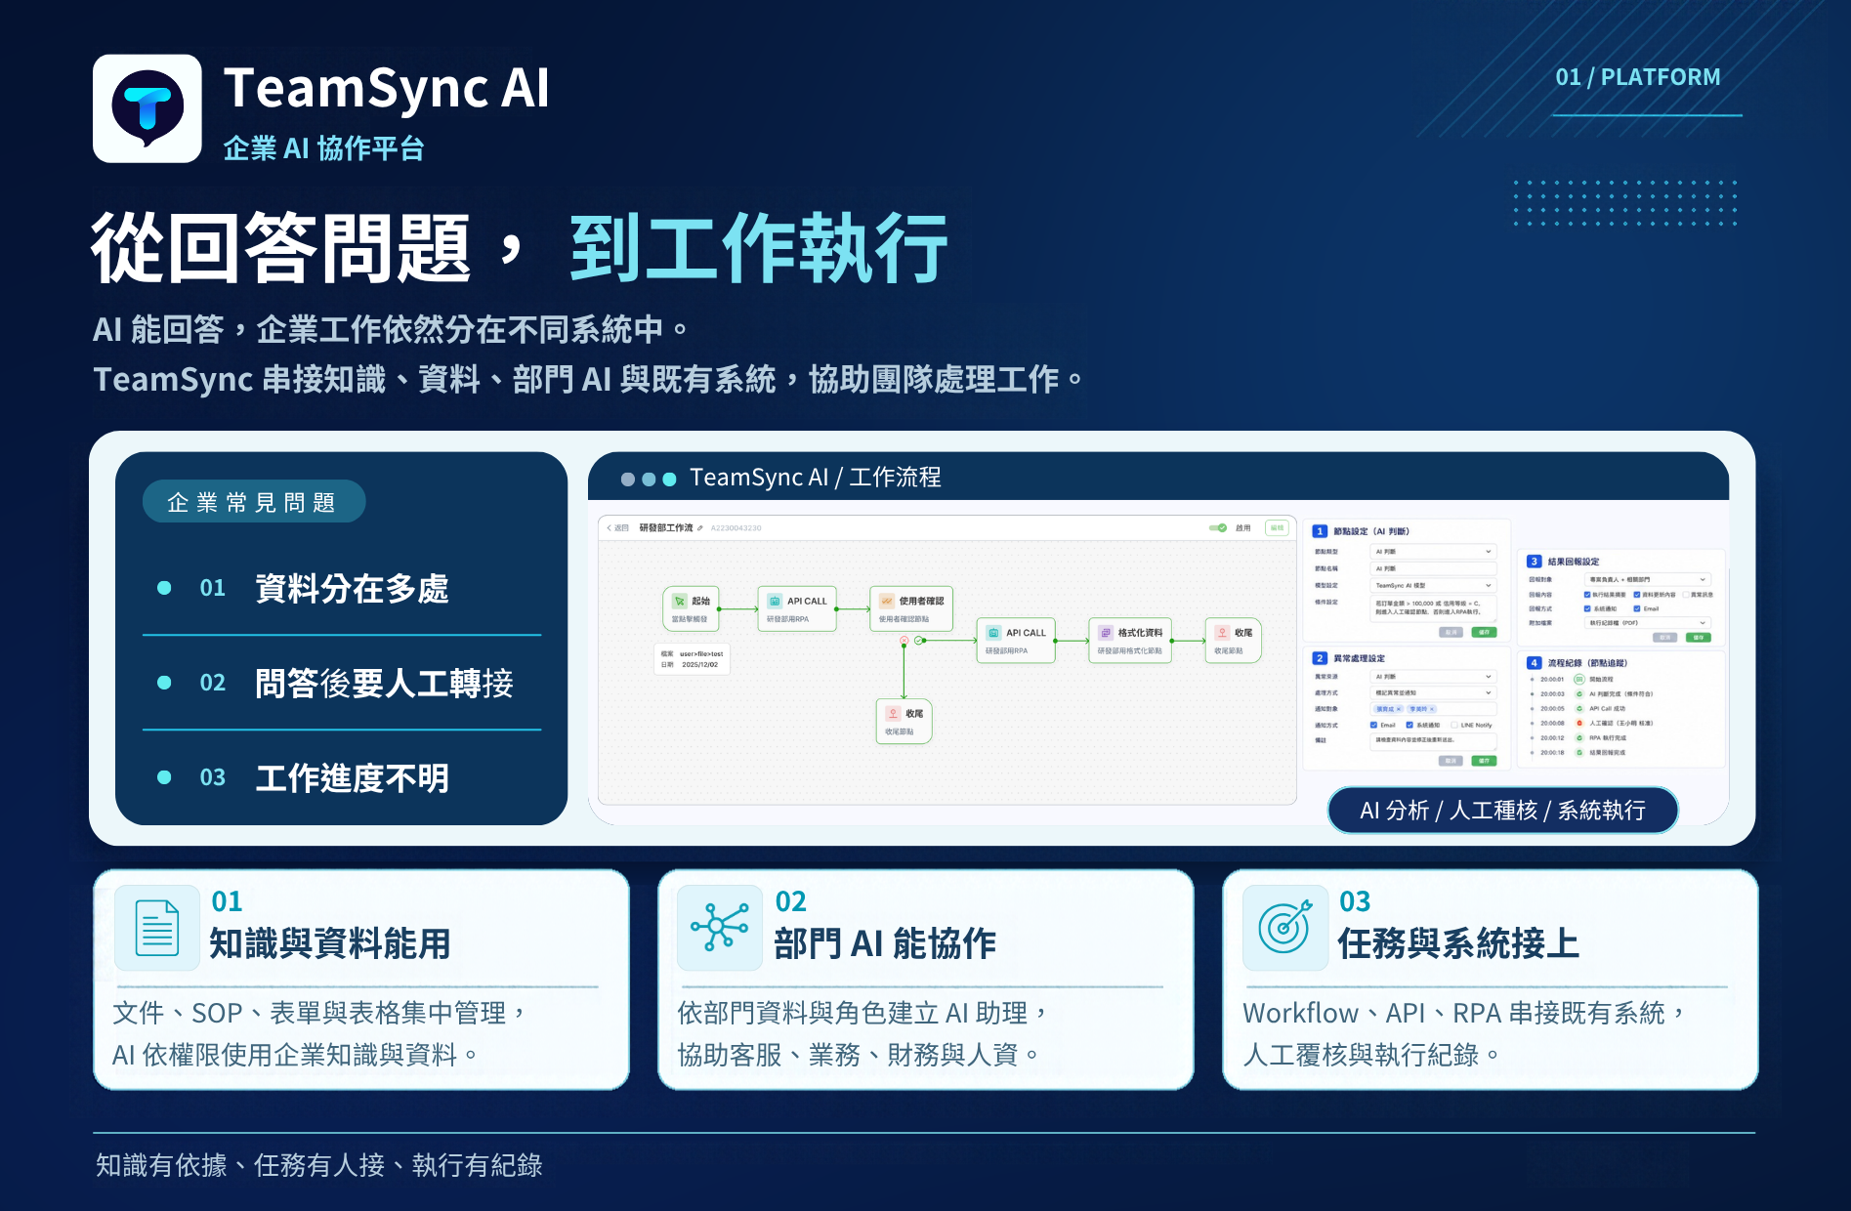Select the 收尾 node after 格式化資料
Image resolution: width=1851 pixels, height=1211 pixels.
[1233, 640]
